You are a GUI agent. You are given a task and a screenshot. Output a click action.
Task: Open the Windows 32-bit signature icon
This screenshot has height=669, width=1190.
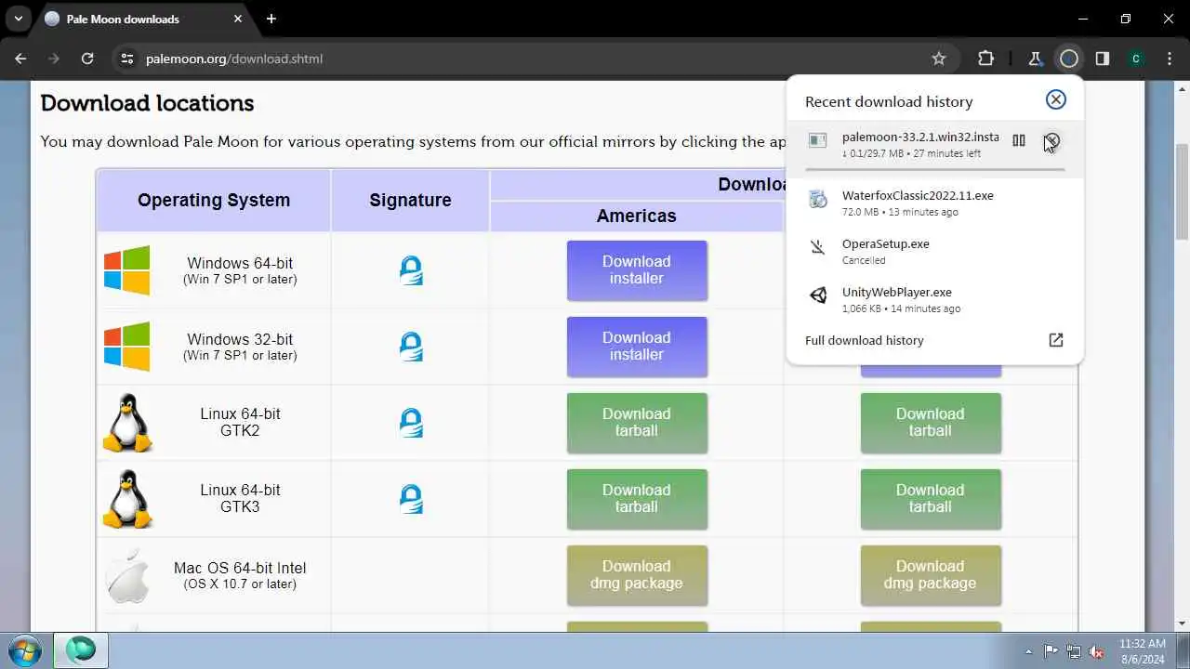pyautogui.click(x=411, y=347)
